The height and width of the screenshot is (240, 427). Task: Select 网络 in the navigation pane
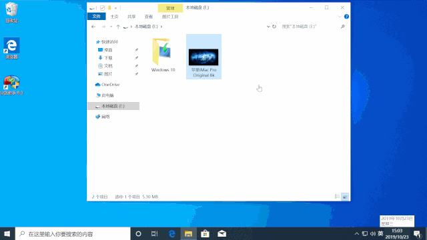click(x=103, y=117)
